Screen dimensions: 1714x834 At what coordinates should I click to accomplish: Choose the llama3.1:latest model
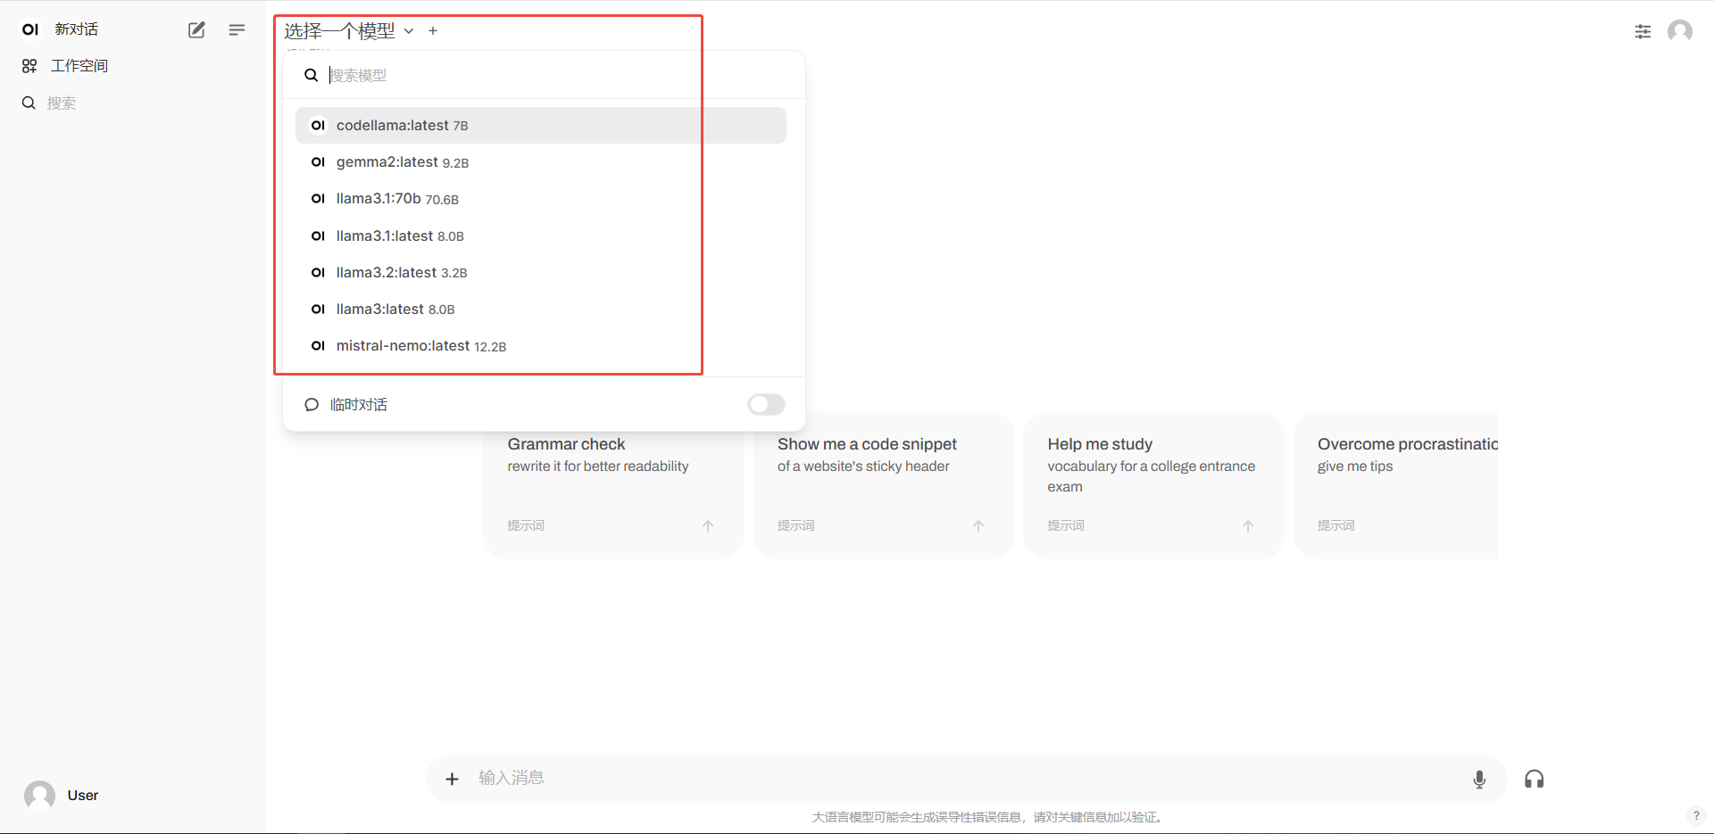[x=541, y=235]
